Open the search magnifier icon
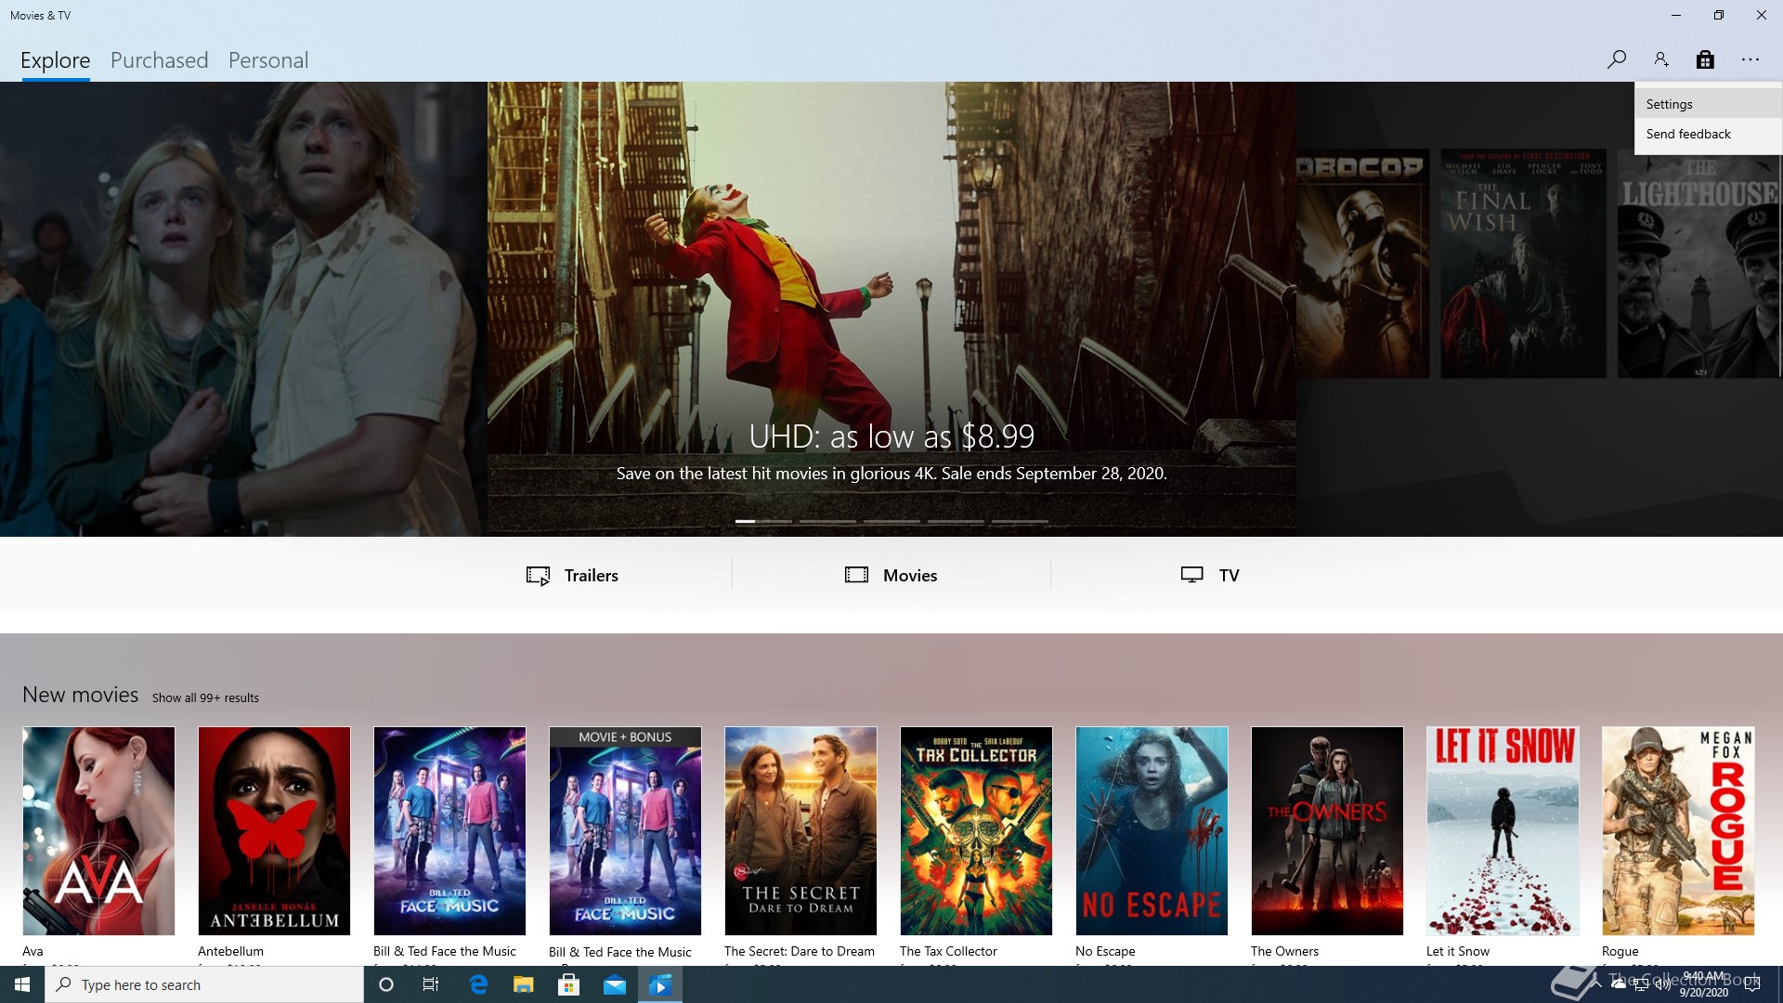The height and width of the screenshot is (1003, 1783). click(x=1617, y=59)
